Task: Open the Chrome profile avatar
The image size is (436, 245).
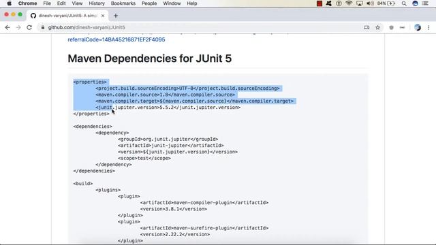Action: point(418,27)
